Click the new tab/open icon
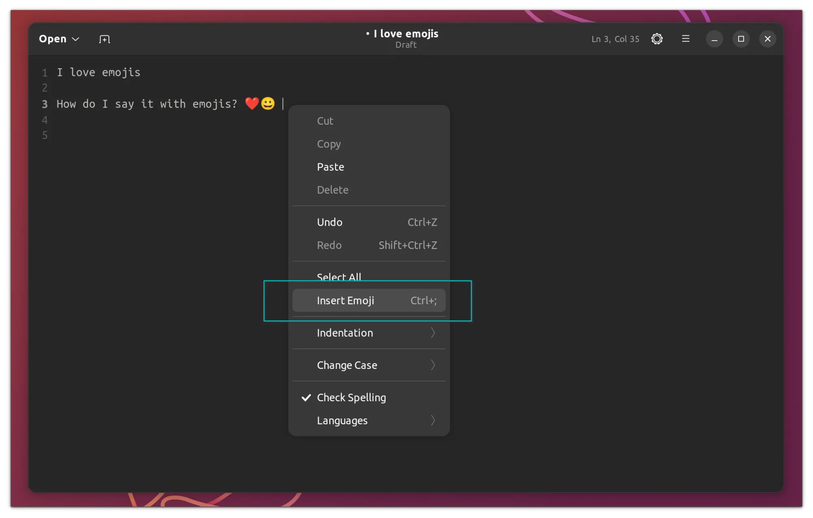 coord(104,39)
